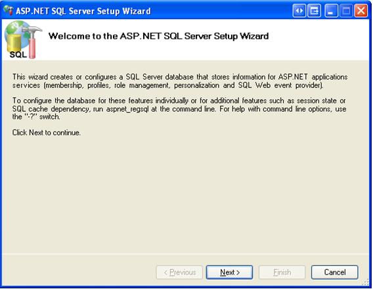
Task: Cancel the setup wizard
Action: [x=334, y=273]
